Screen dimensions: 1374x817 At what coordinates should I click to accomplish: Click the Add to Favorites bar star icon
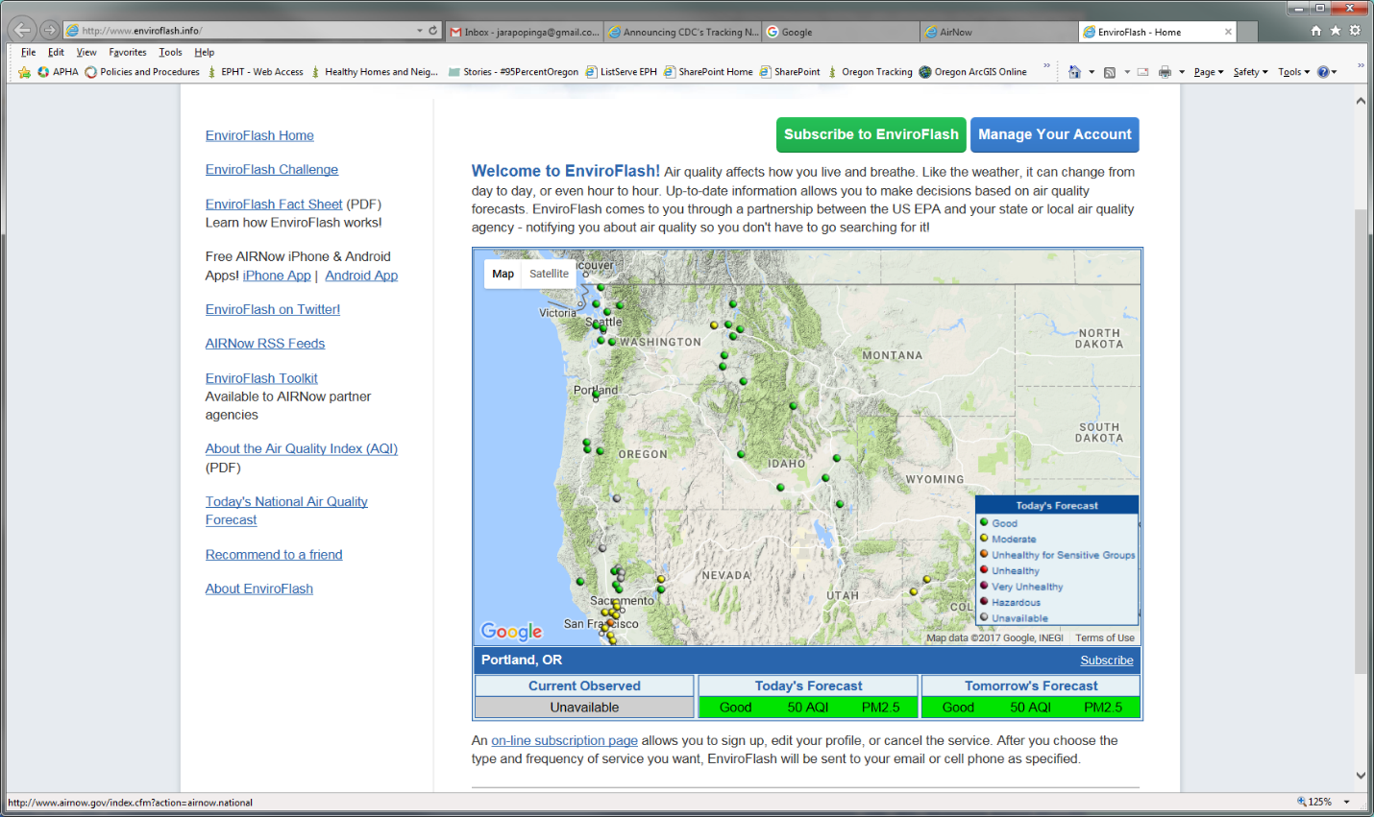[x=24, y=72]
